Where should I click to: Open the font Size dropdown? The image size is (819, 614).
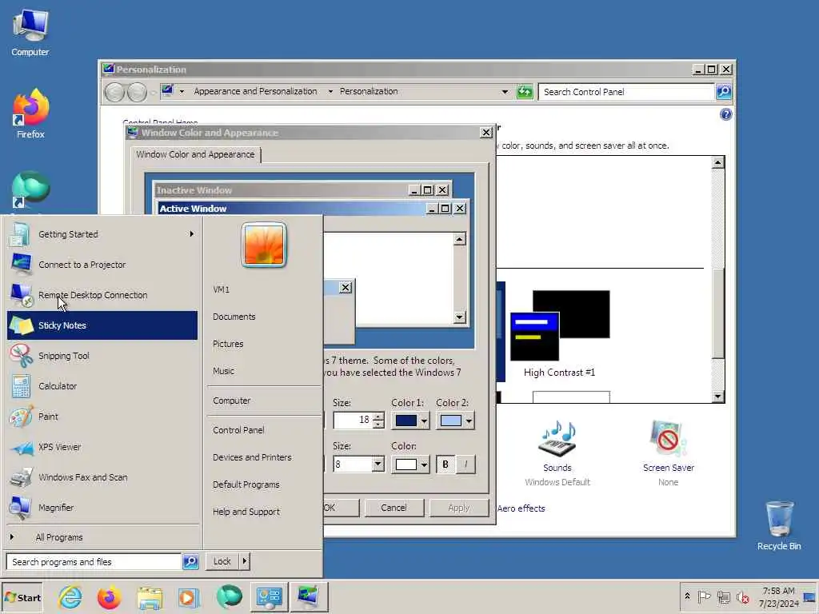[378, 464]
